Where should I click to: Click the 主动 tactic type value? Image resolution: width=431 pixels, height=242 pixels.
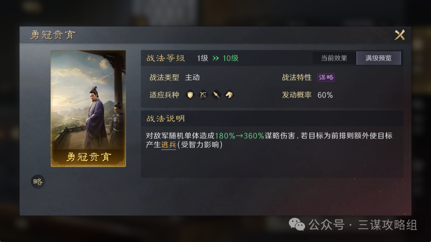[x=192, y=78]
